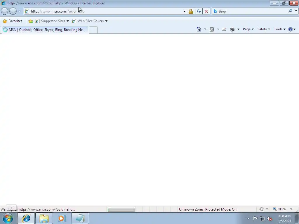Image resolution: width=299 pixels, height=224 pixels.
Task: Open the recent pages dropdown arrow
Action: pyautogui.click(x=19, y=11)
